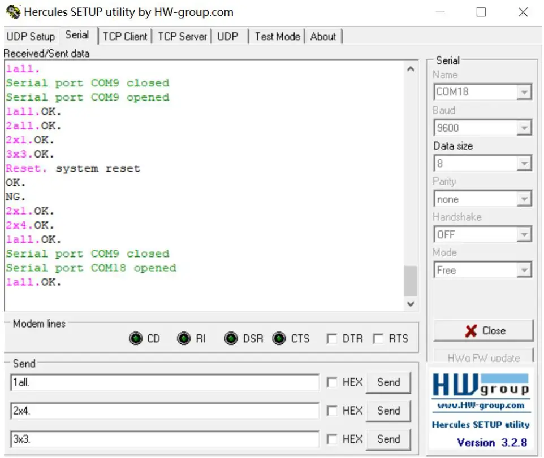Switch to the TCP Client tab
Screen dimensions: 544x458
(x=125, y=36)
